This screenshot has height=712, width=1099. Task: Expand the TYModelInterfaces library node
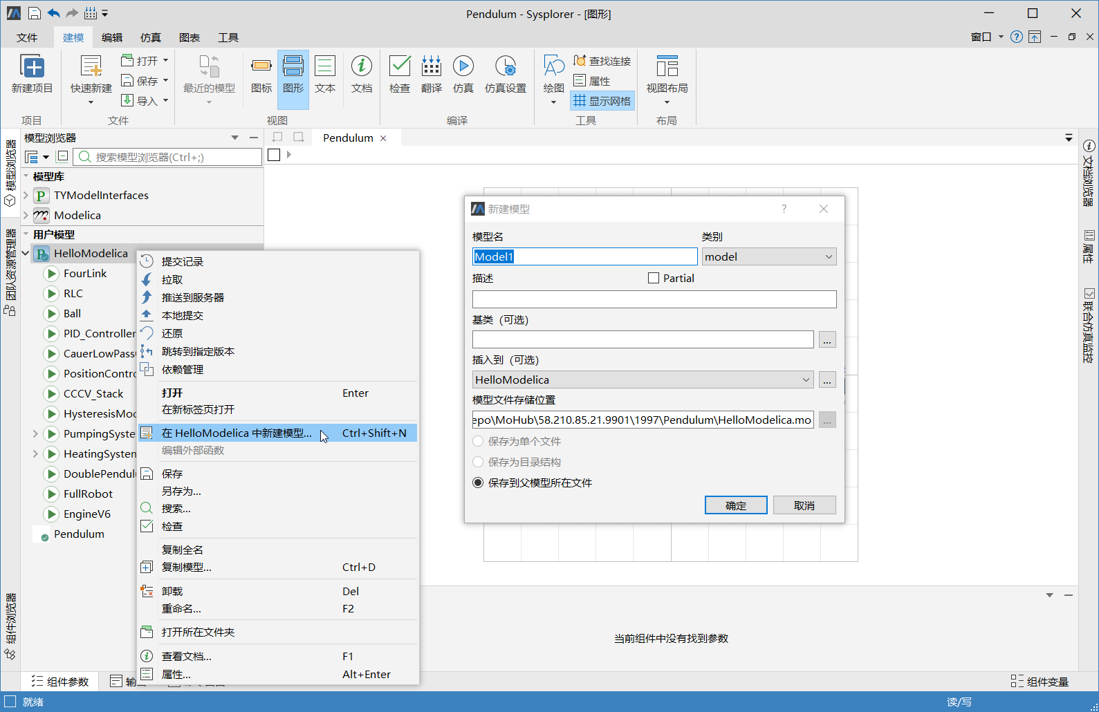pos(26,195)
